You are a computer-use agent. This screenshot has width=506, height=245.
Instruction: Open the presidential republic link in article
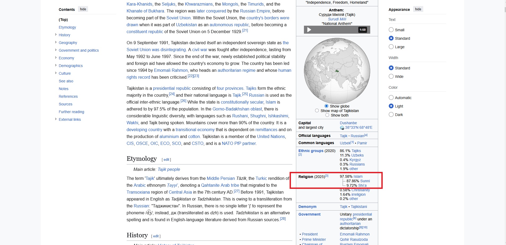172,88
